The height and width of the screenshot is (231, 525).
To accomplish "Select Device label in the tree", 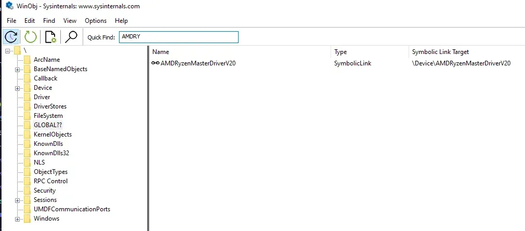I will tap(43, 88).
